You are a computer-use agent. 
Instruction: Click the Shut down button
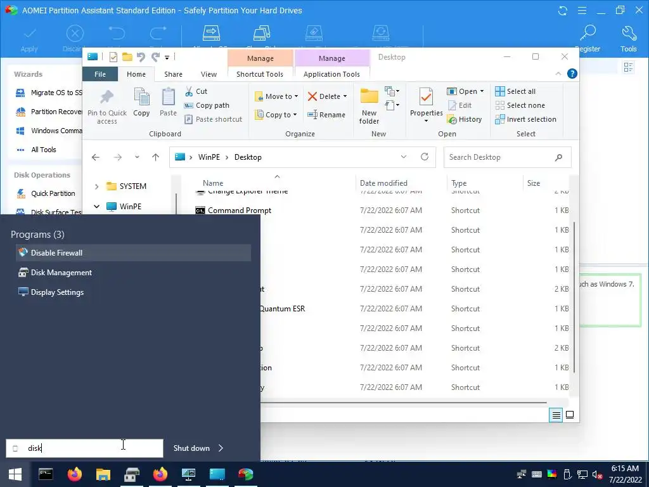click(x=191, y=448)
